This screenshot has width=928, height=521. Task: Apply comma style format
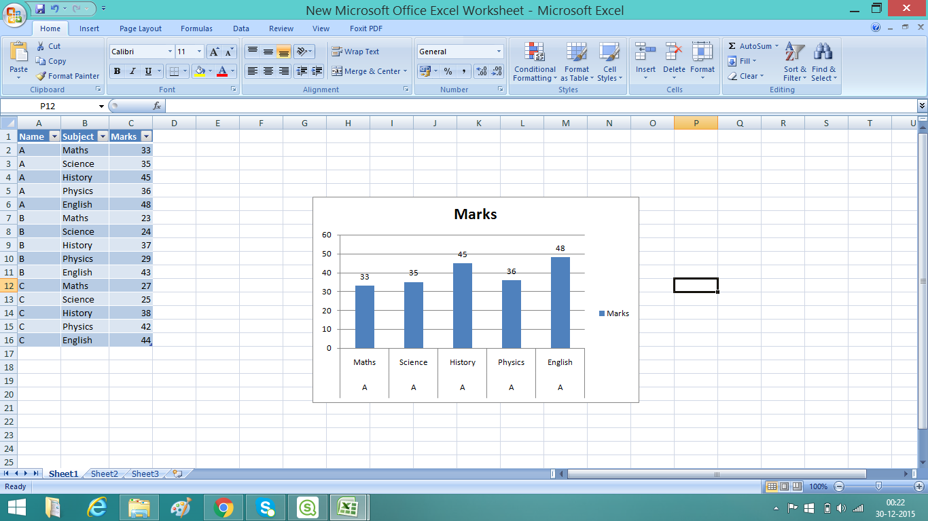(x=464, y=71)
